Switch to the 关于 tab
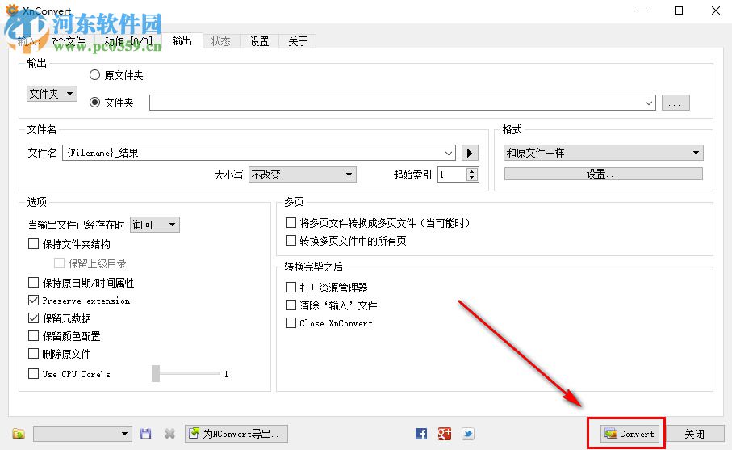The height and width of the screenshot is (450, 732). click(x=298, y=41)
